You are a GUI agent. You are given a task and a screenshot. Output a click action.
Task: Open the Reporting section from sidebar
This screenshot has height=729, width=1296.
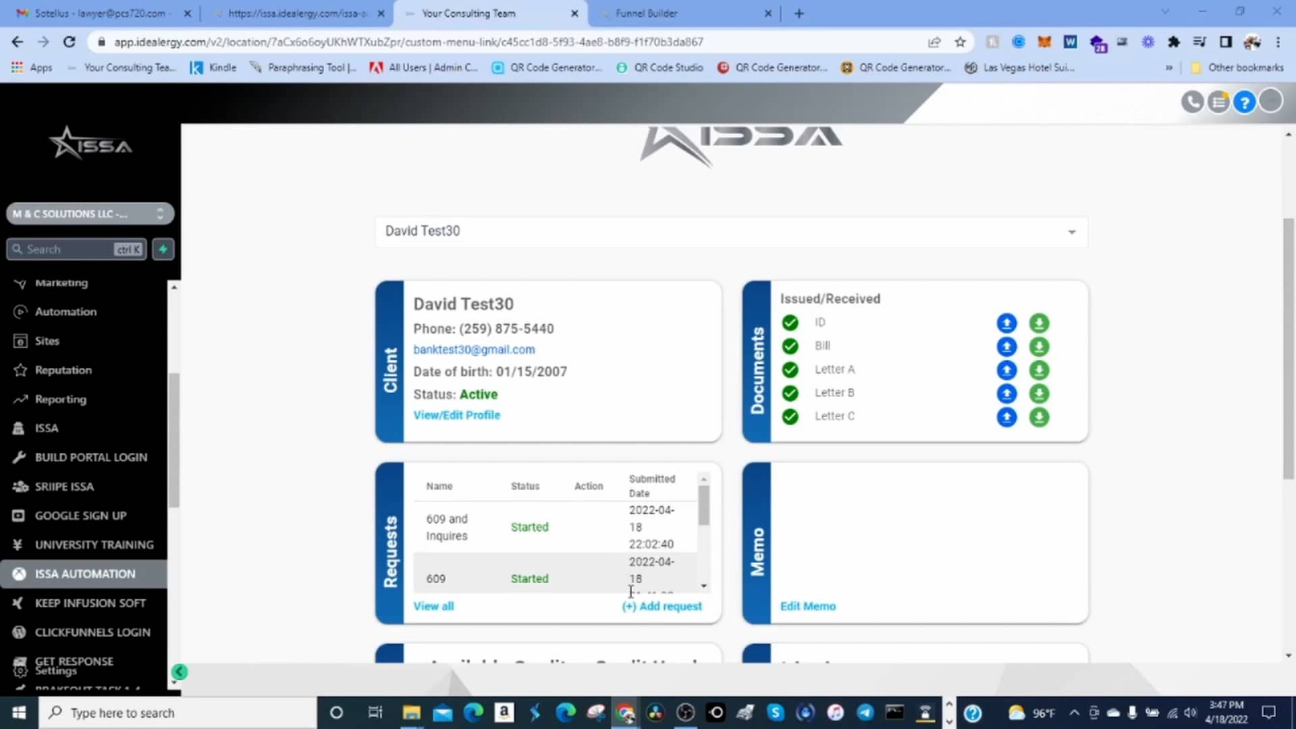point(60,399)
